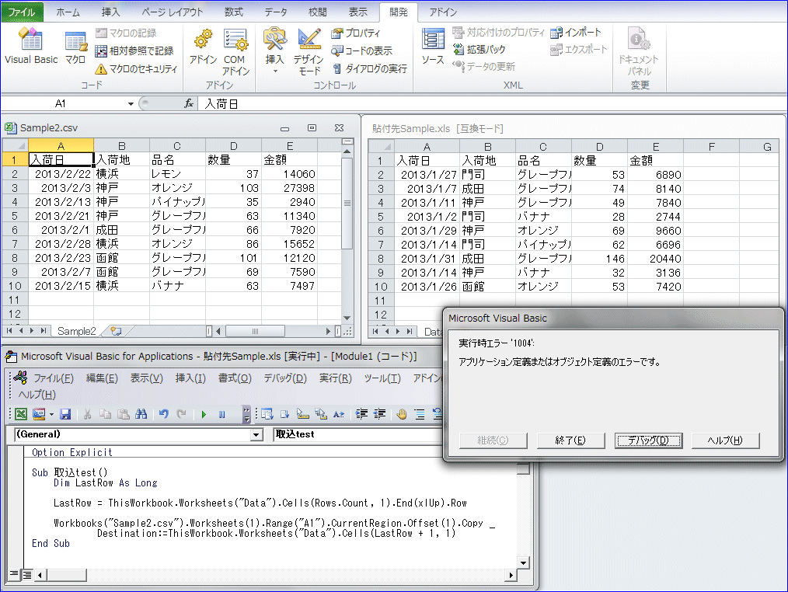Open the デバッグ(D) menu in VBA editor
Screen dimensions: 788x592
[x=284, y=378]
